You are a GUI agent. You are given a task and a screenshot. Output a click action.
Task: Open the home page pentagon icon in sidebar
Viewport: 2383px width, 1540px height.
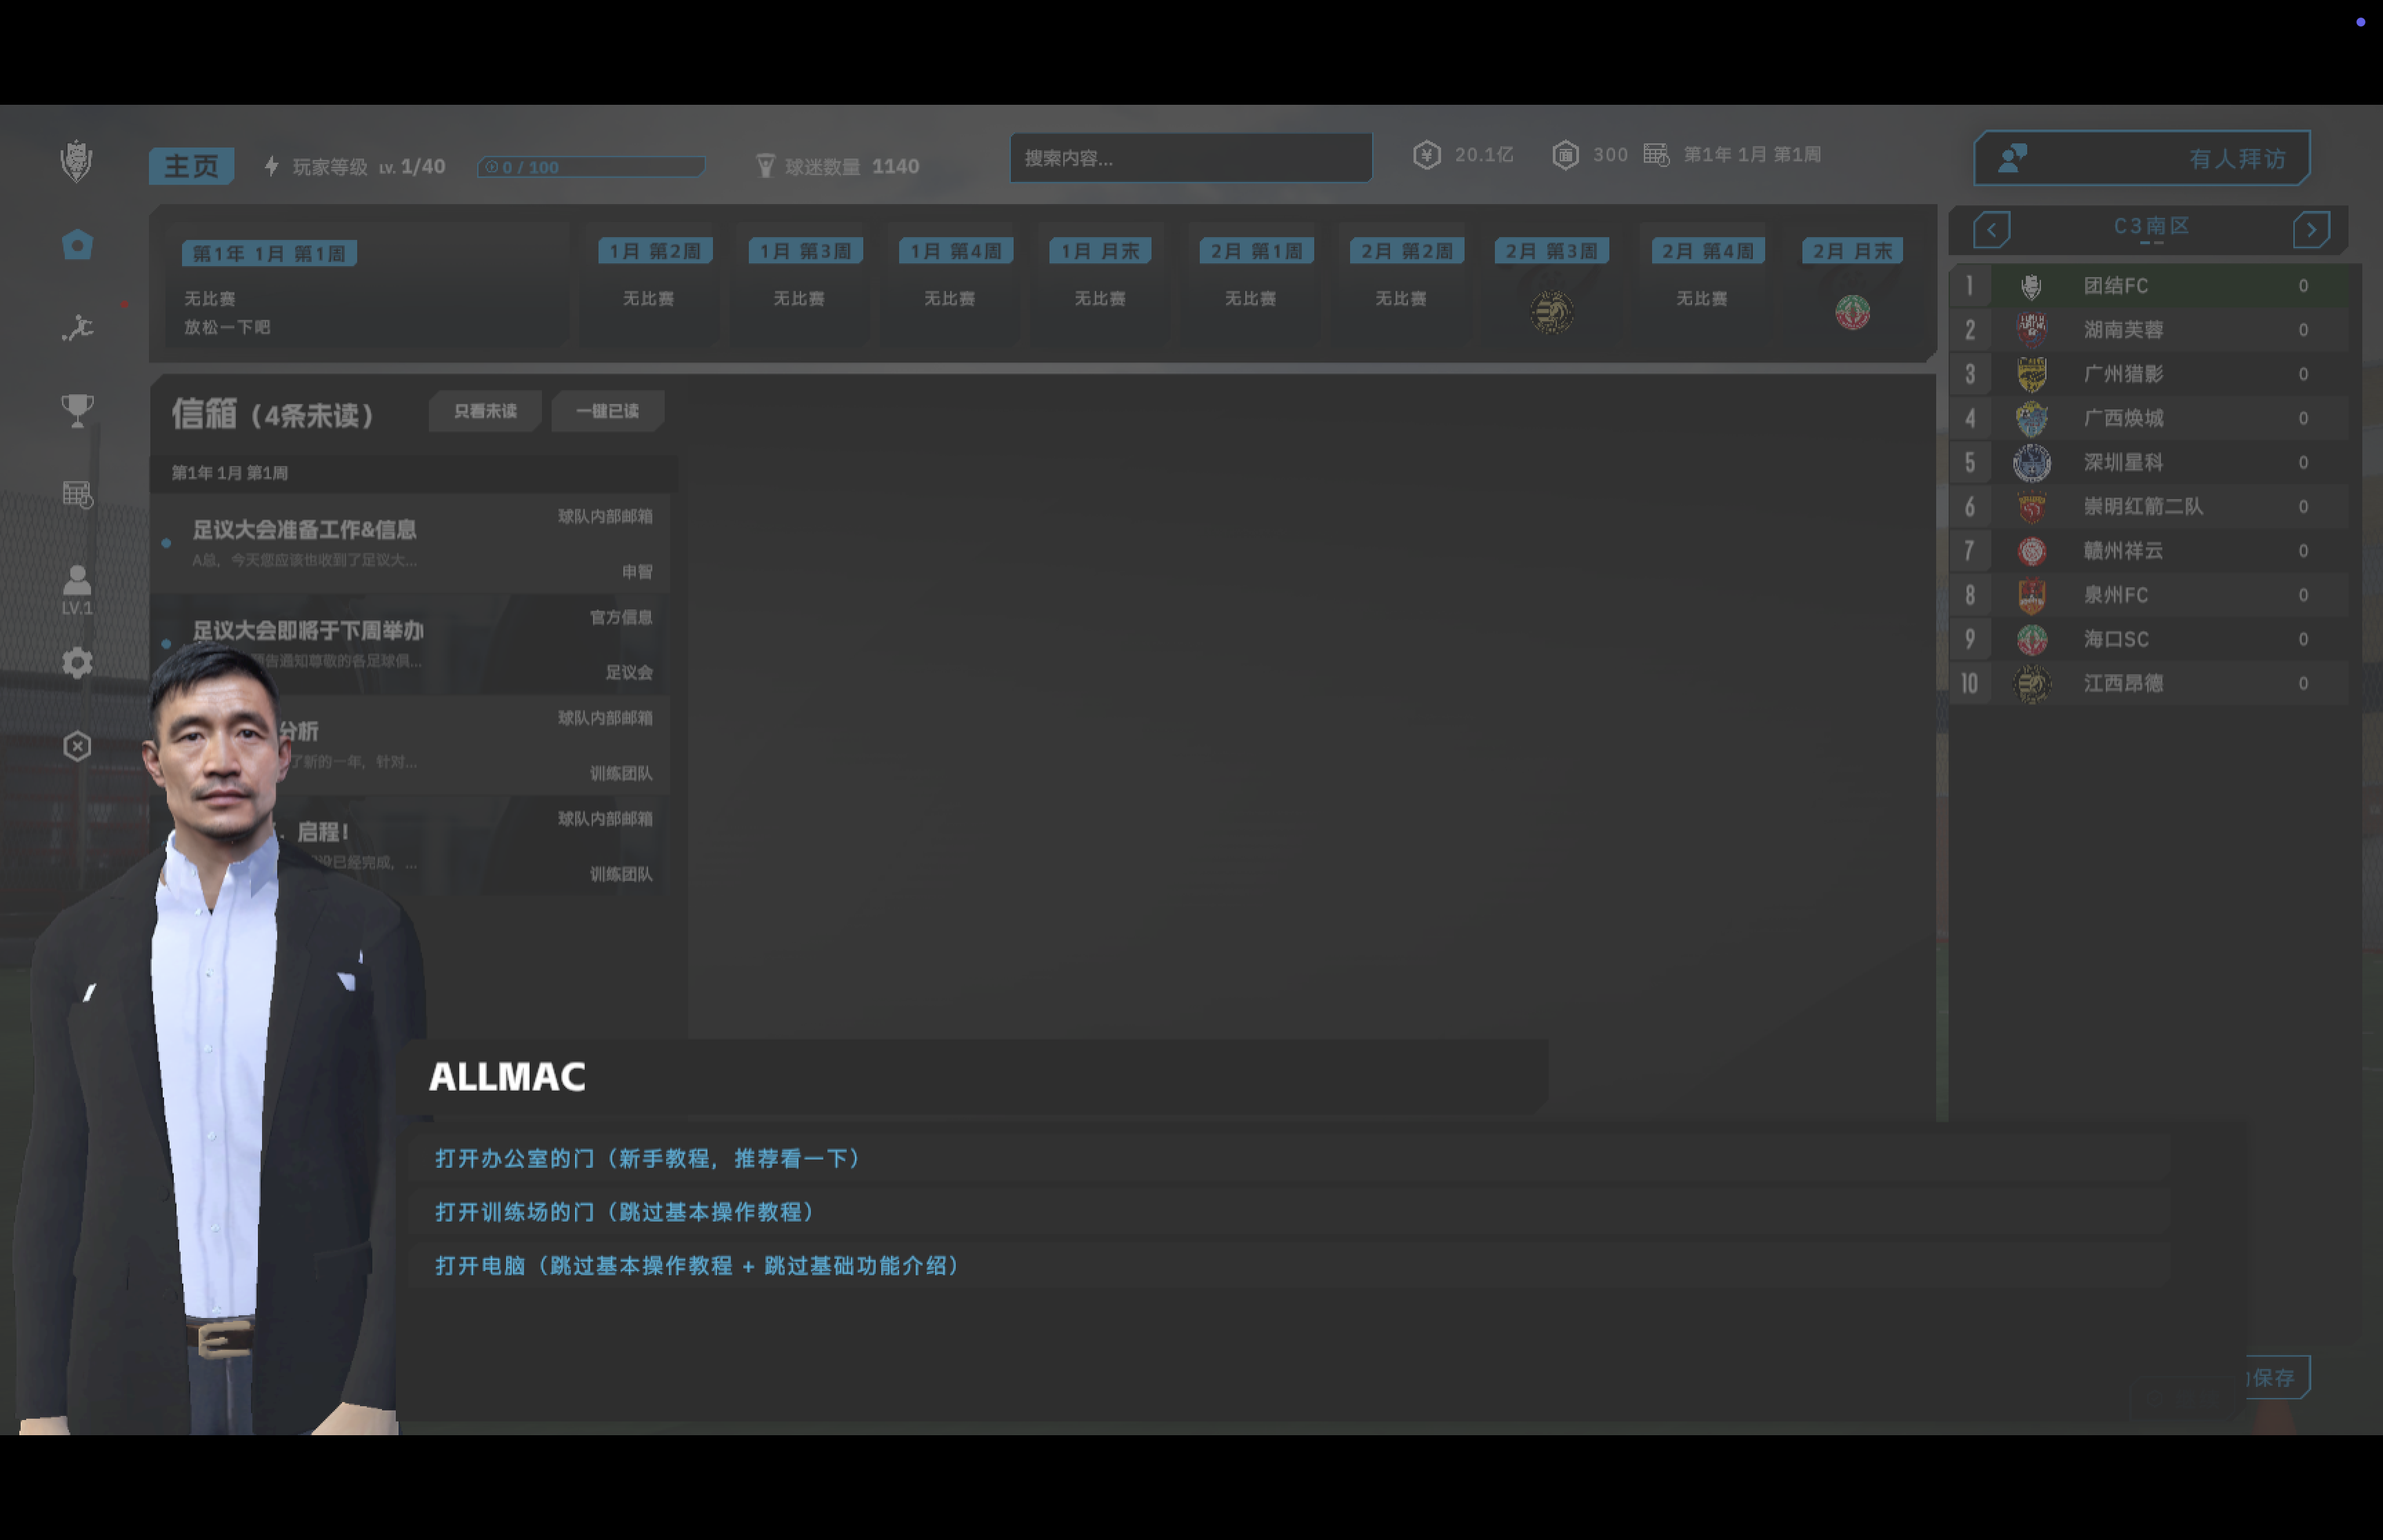coord(77,243)
